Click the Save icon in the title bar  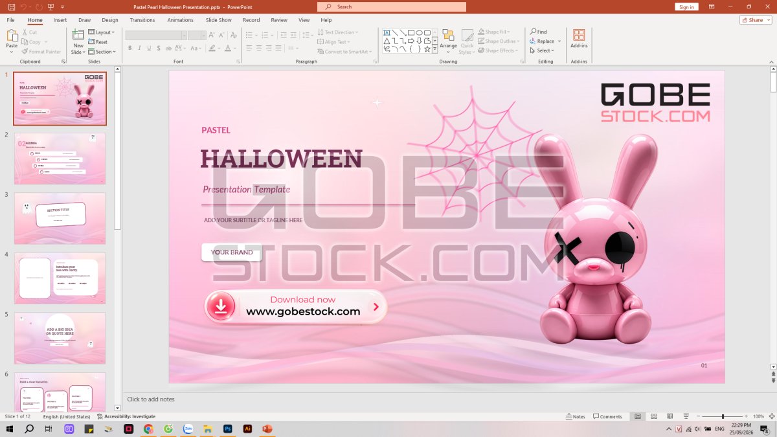(11, 6)
